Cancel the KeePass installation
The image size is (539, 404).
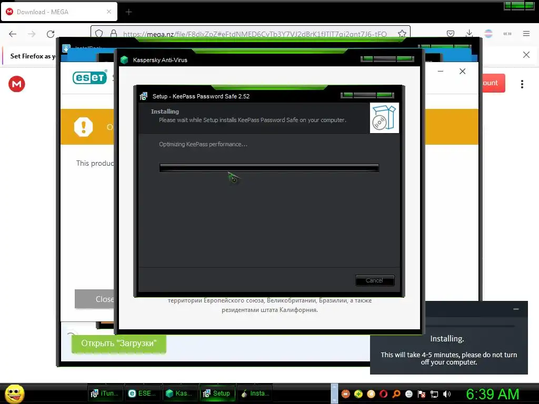coord(375,280)
